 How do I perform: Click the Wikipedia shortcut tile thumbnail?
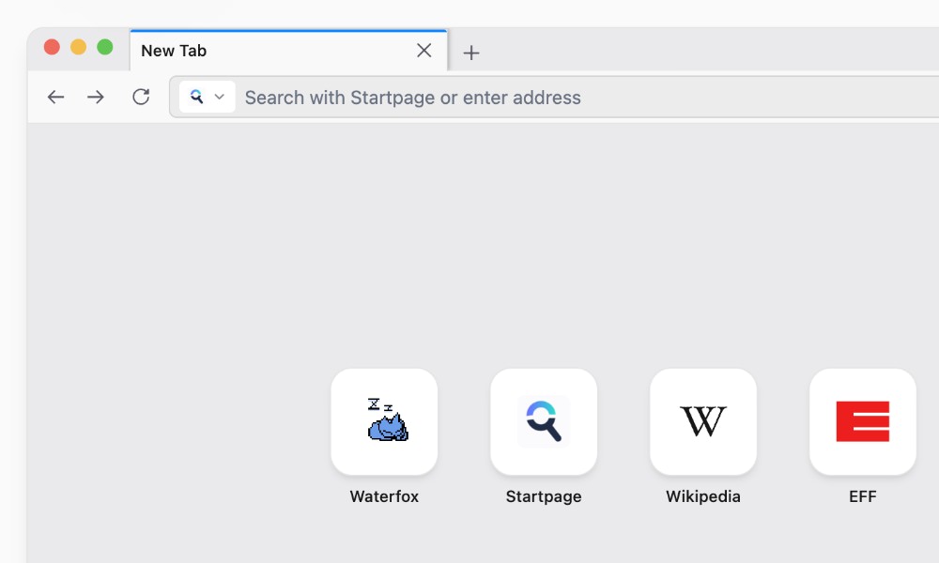703,421
